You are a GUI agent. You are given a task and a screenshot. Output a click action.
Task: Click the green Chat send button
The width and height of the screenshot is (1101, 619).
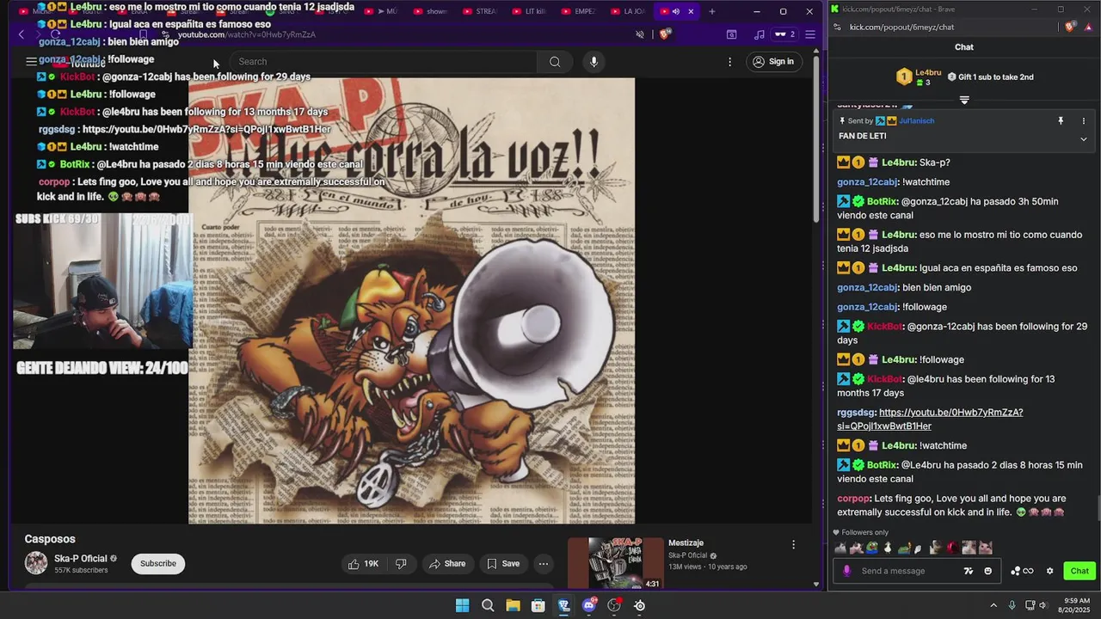(x=1079, y=571)
